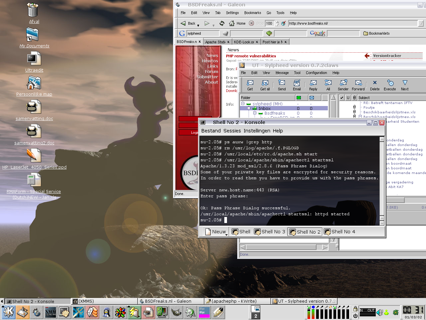Open My Documents desktop folder
This screenshot has width=426, height=320.
pyautogui.click(x=33, y=34)
